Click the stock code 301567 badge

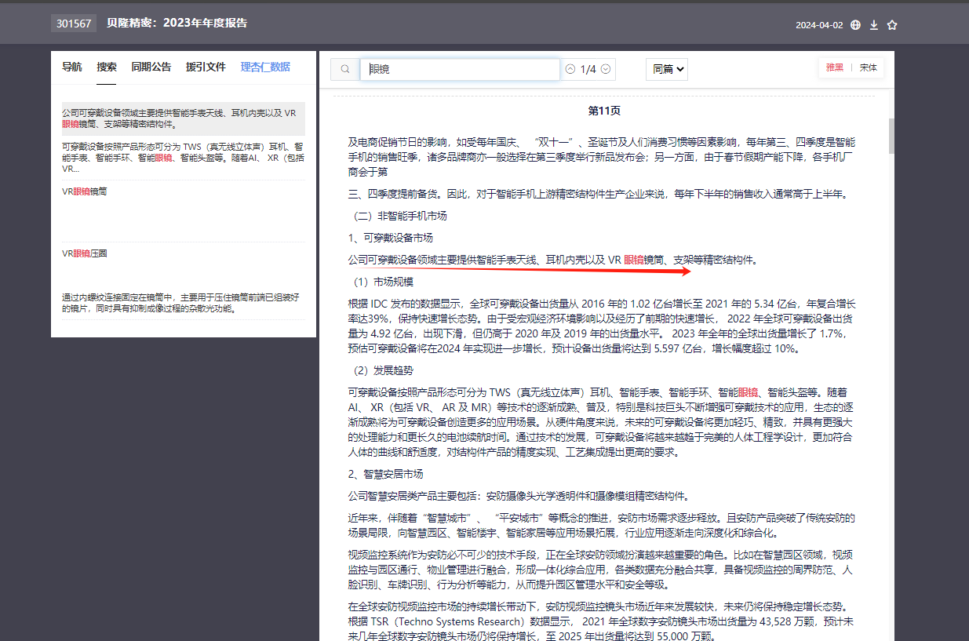tap(74, 24)
